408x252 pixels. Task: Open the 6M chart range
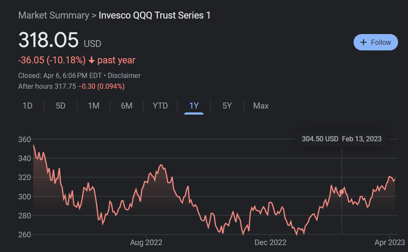pyautogui.click(x=127, y=106)
